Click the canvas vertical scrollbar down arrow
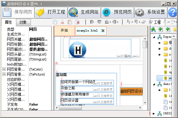178x118 pixels. [145, 103]
